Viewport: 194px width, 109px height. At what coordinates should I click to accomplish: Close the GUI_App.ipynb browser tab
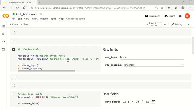click(x=35, y=2)
